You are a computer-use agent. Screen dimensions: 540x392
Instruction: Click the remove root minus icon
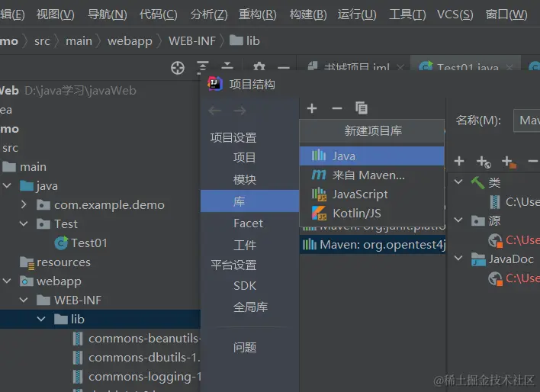(533, 161)
